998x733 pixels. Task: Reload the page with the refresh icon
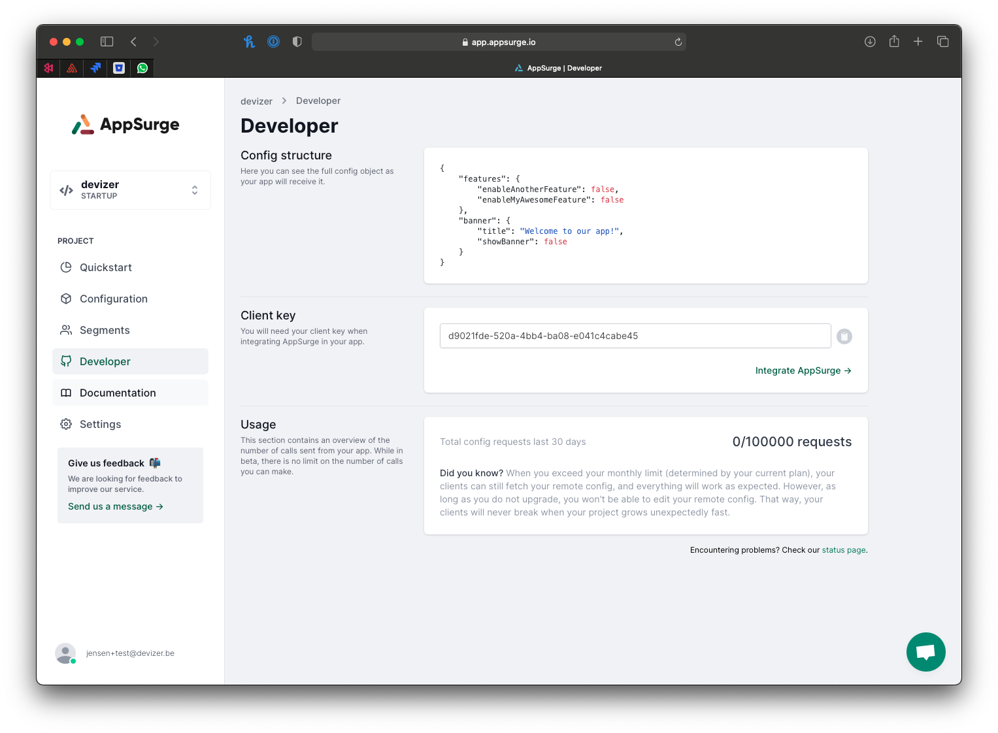(x=678, y=42)
